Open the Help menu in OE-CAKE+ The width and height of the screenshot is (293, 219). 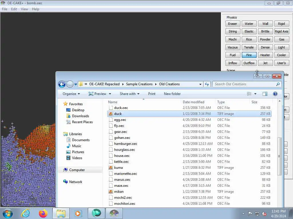pos(35,9)
